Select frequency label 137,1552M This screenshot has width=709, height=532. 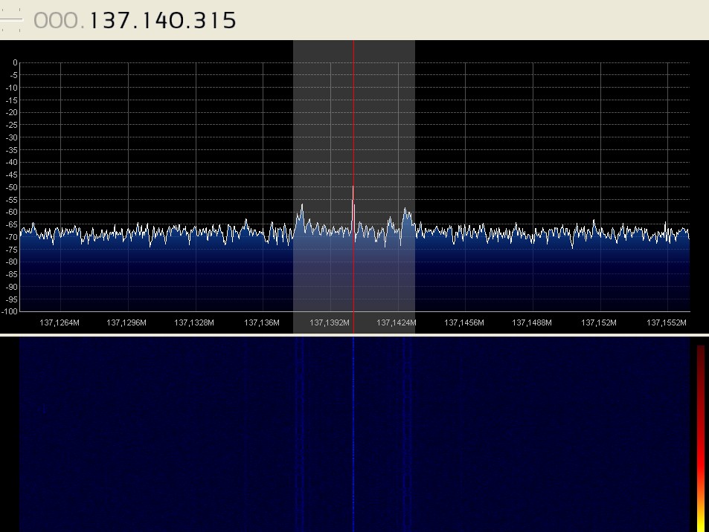click(x=667, y=323)
